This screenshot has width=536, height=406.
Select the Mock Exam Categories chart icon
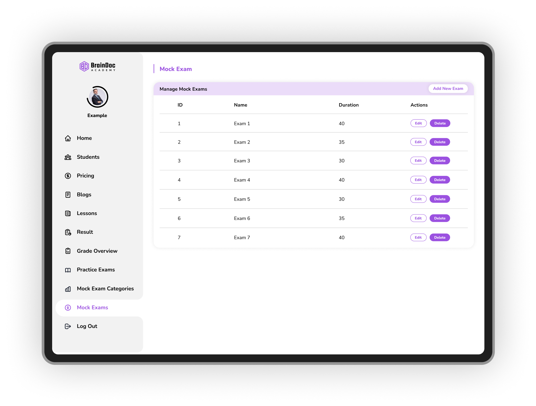pos(68,289)
